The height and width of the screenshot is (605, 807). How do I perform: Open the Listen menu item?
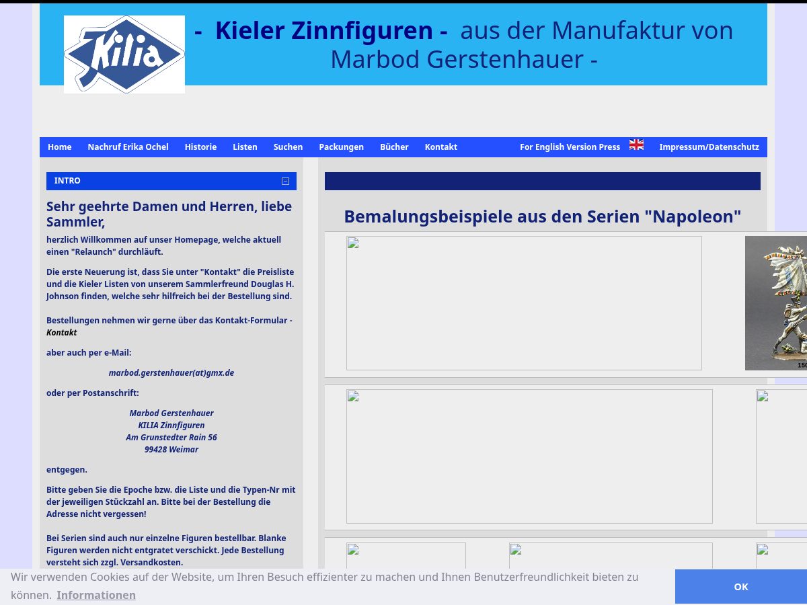[245, 147]
